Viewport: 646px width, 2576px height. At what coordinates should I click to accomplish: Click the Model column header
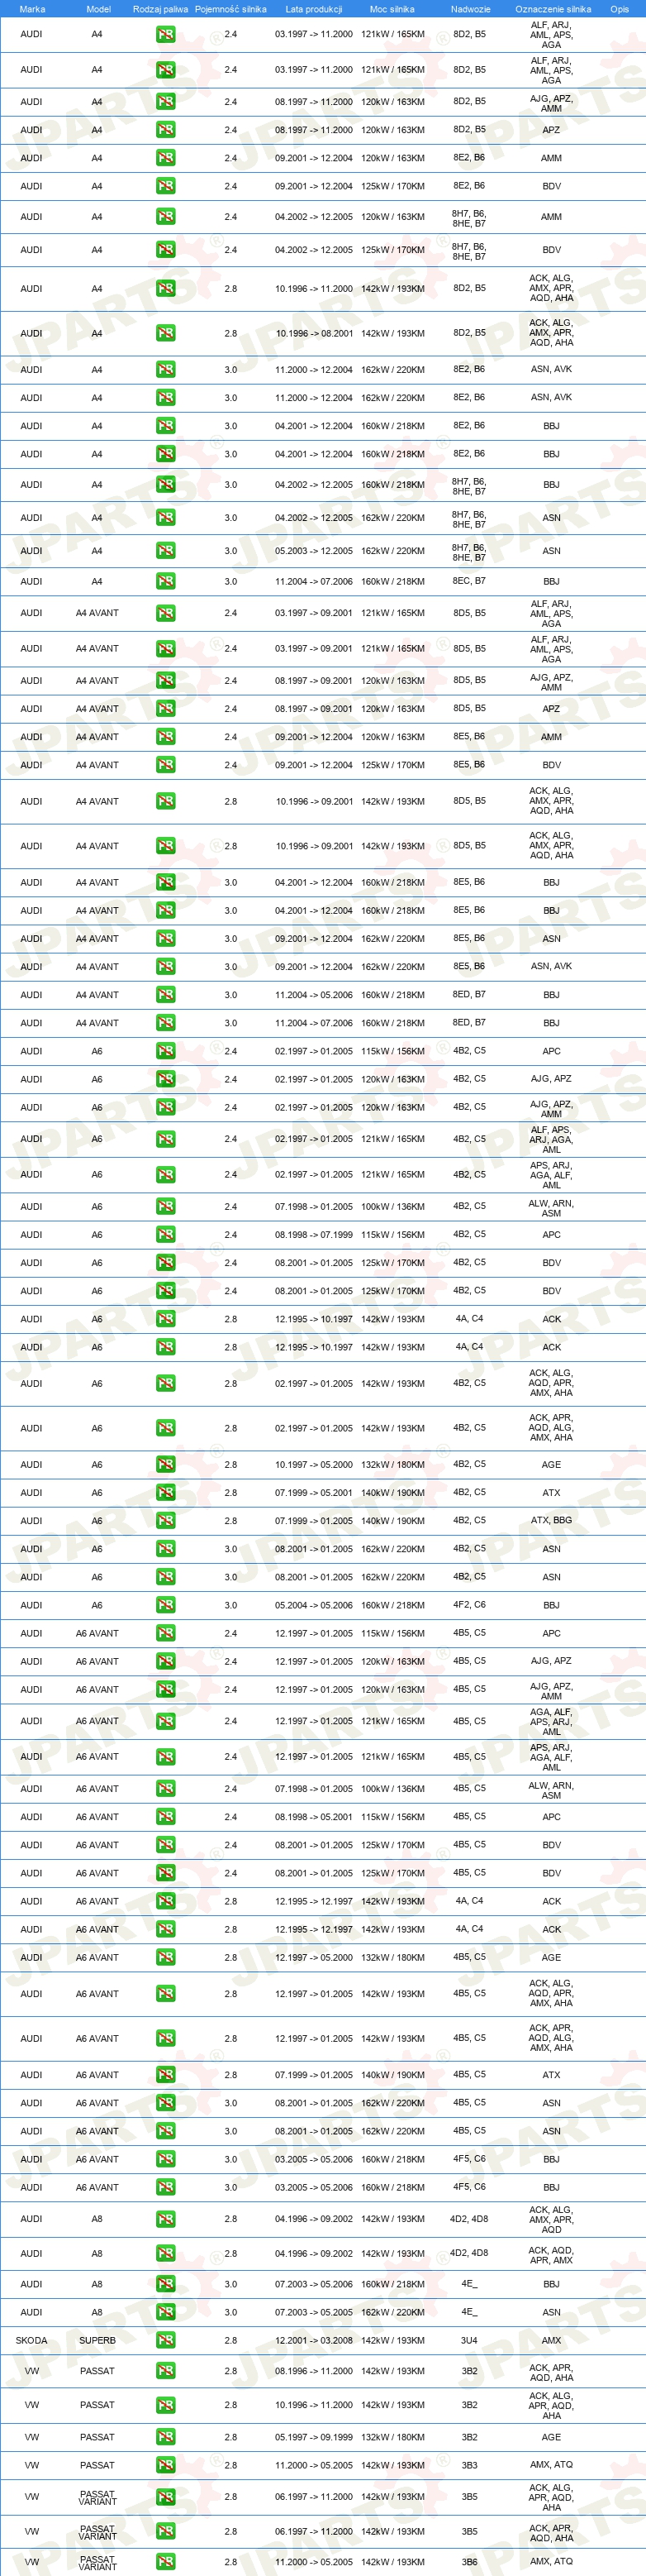[97, 9]
